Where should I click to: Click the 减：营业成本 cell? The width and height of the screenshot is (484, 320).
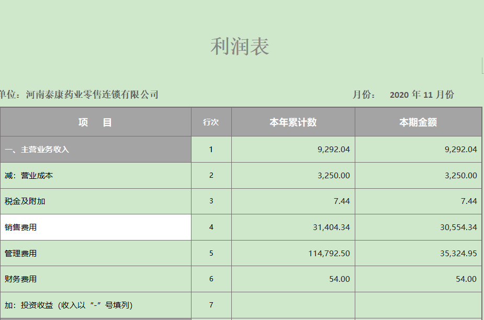(96, 176)
